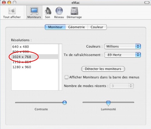This screenshot has width=151, height=129.
Task: Click the Contraste slider knob
Action: coord(65,103)
